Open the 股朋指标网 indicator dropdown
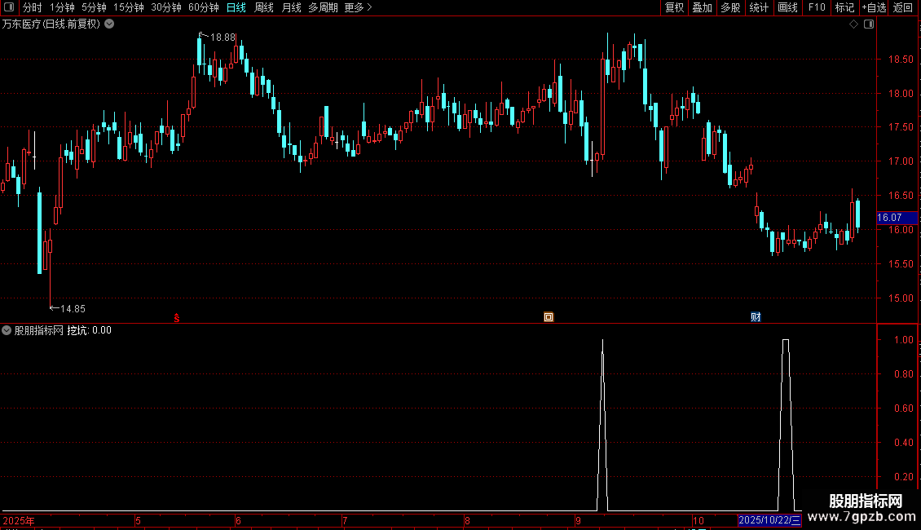The height and width of the screenshot is (530, 921). coord(7,330)
